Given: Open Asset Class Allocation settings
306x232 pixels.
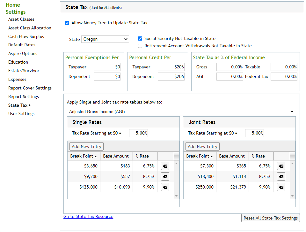Looking at the screenshot, I should coord(30,28).
